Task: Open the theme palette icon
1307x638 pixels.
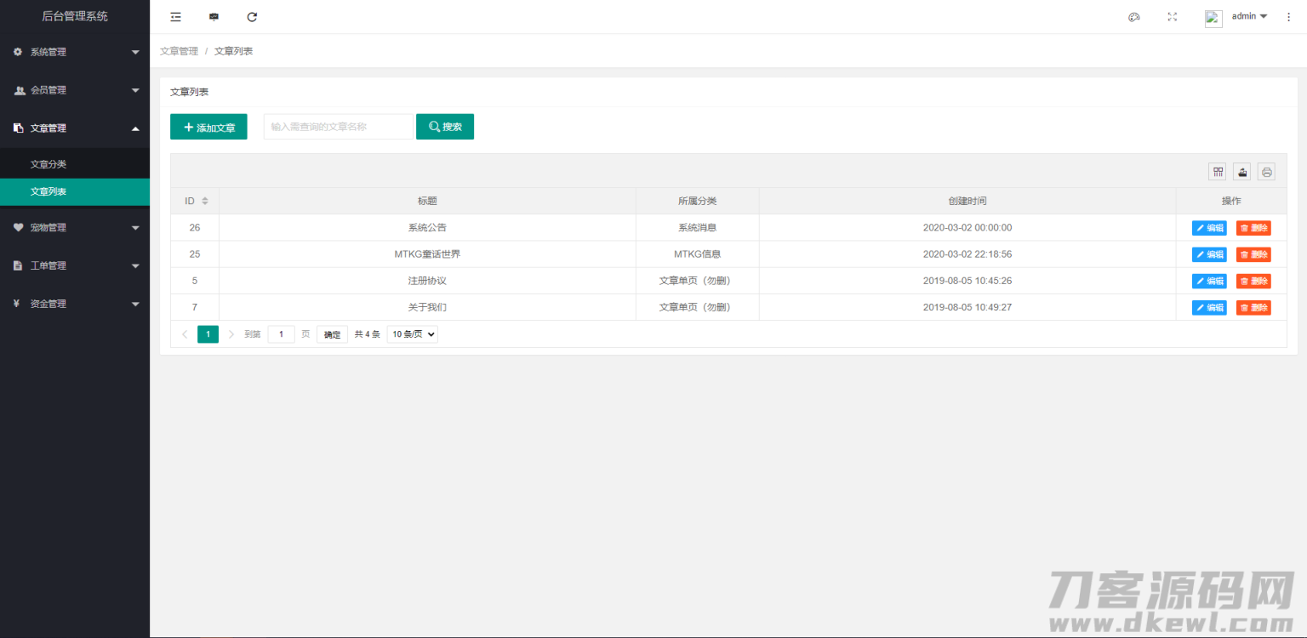Action: 1133,17
